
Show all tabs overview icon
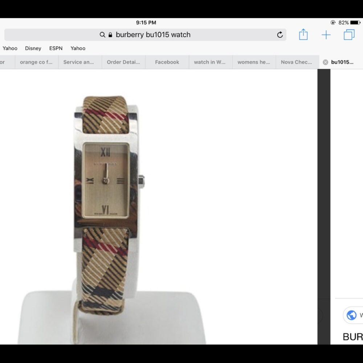point(349,35)
